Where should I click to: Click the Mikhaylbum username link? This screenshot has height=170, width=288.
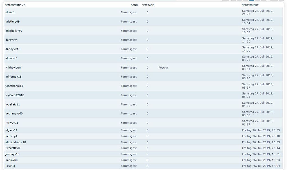point(13,68)
